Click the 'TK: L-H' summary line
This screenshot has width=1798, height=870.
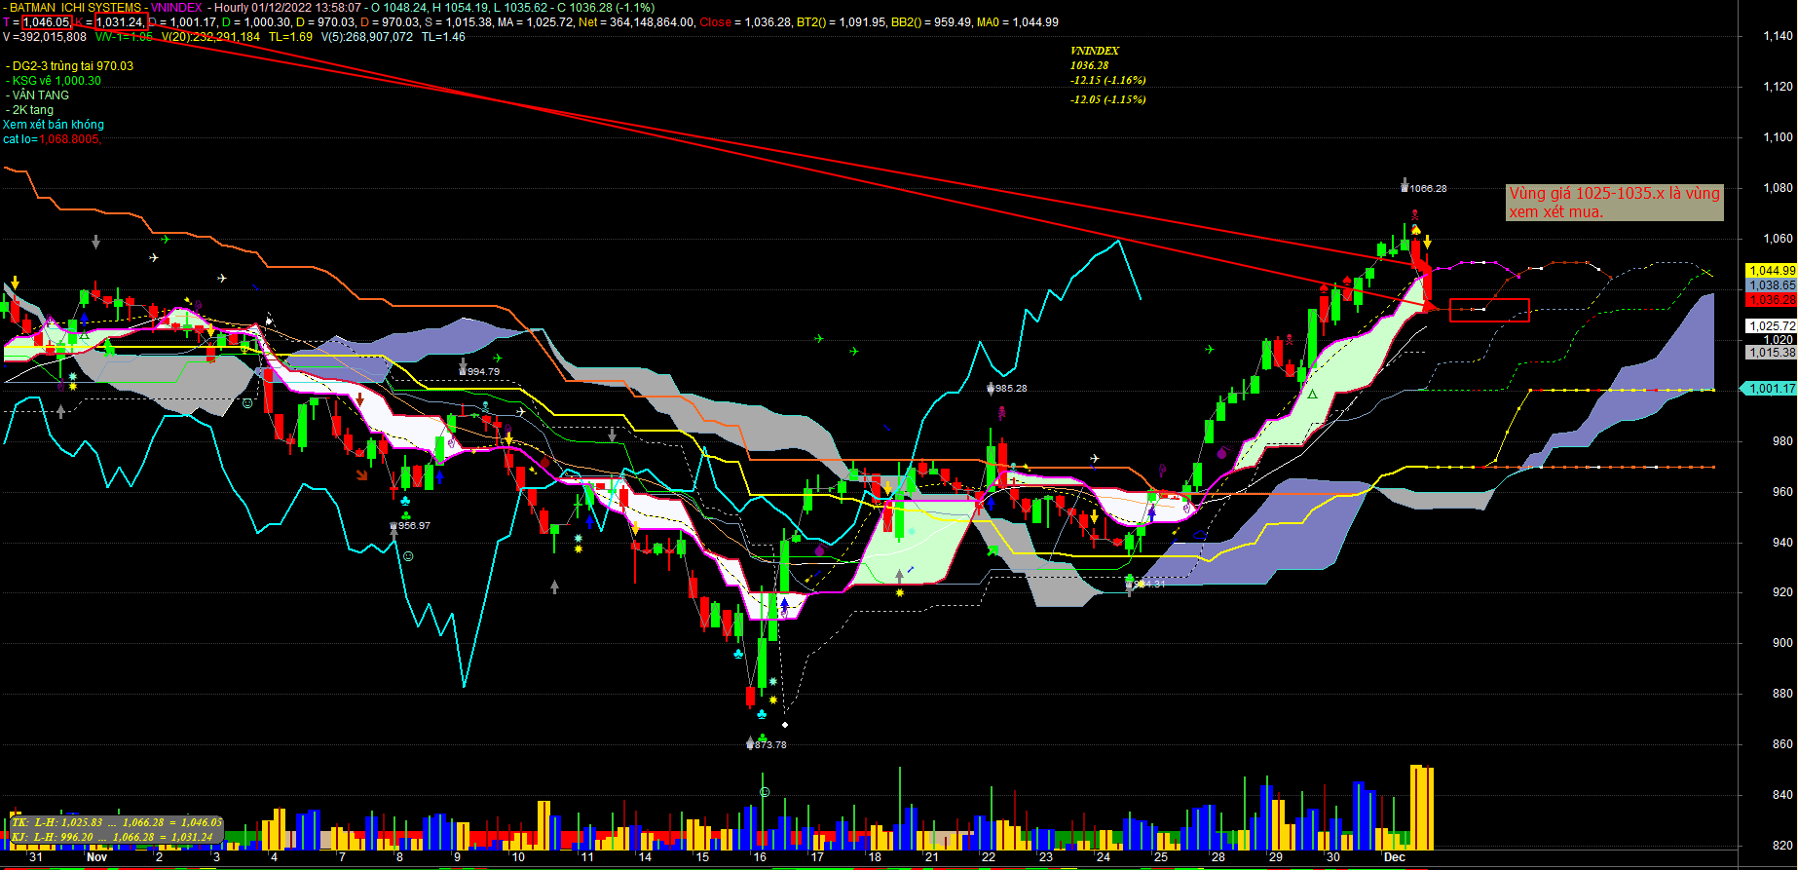click(117, 823)
